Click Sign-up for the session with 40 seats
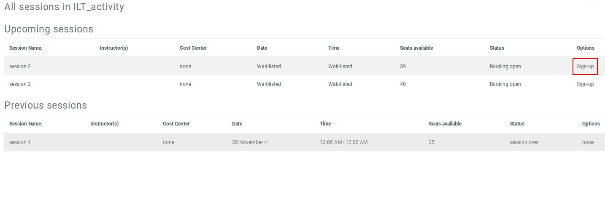Viewport: 605px width, 200px height. (585, 84)
